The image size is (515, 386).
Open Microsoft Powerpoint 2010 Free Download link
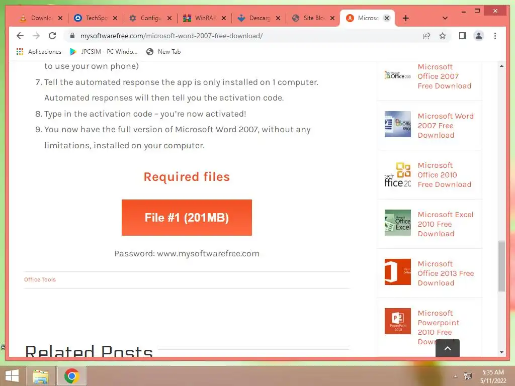coord(439,327)
